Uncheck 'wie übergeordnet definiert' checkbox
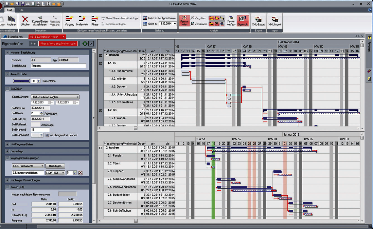The height and width of the screenshot is (229, 373). pyautogui.click(x=47, y=135)
